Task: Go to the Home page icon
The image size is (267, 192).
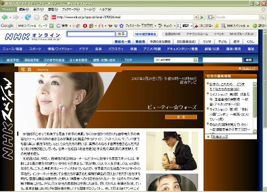Action: click(45, 17)
